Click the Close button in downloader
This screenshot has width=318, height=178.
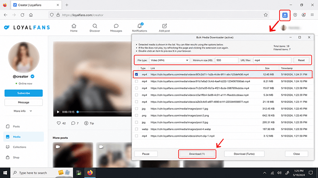[297, 154]
